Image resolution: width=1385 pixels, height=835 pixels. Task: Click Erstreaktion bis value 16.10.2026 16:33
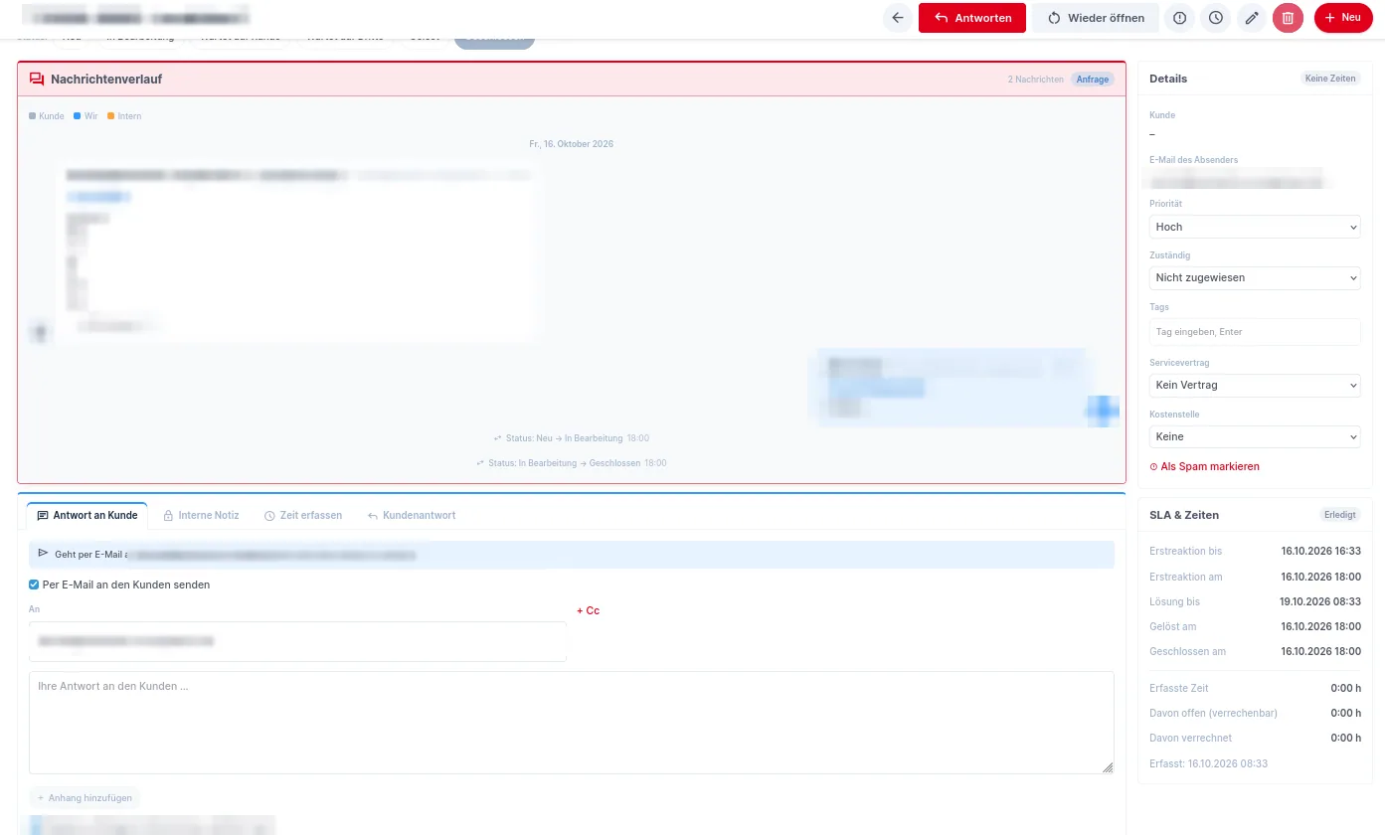coord(1320,551)
